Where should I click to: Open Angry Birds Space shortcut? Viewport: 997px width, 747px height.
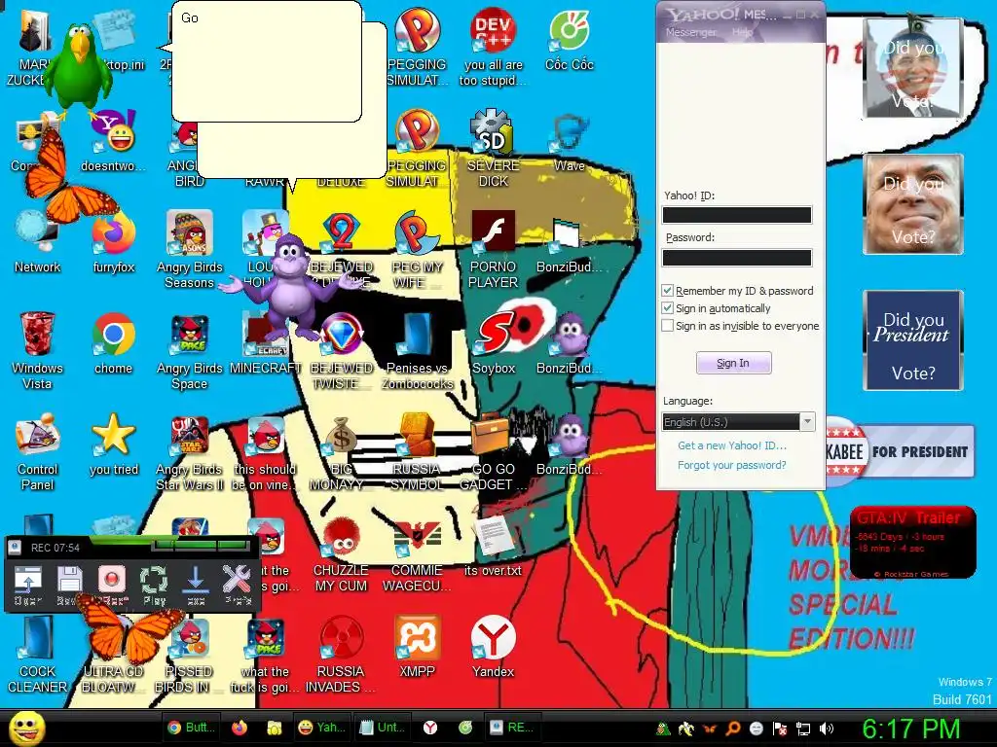click(190, 351)
